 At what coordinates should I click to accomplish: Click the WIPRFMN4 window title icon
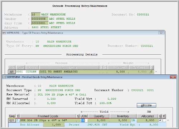pyautogui.click(x=4, y=77)
